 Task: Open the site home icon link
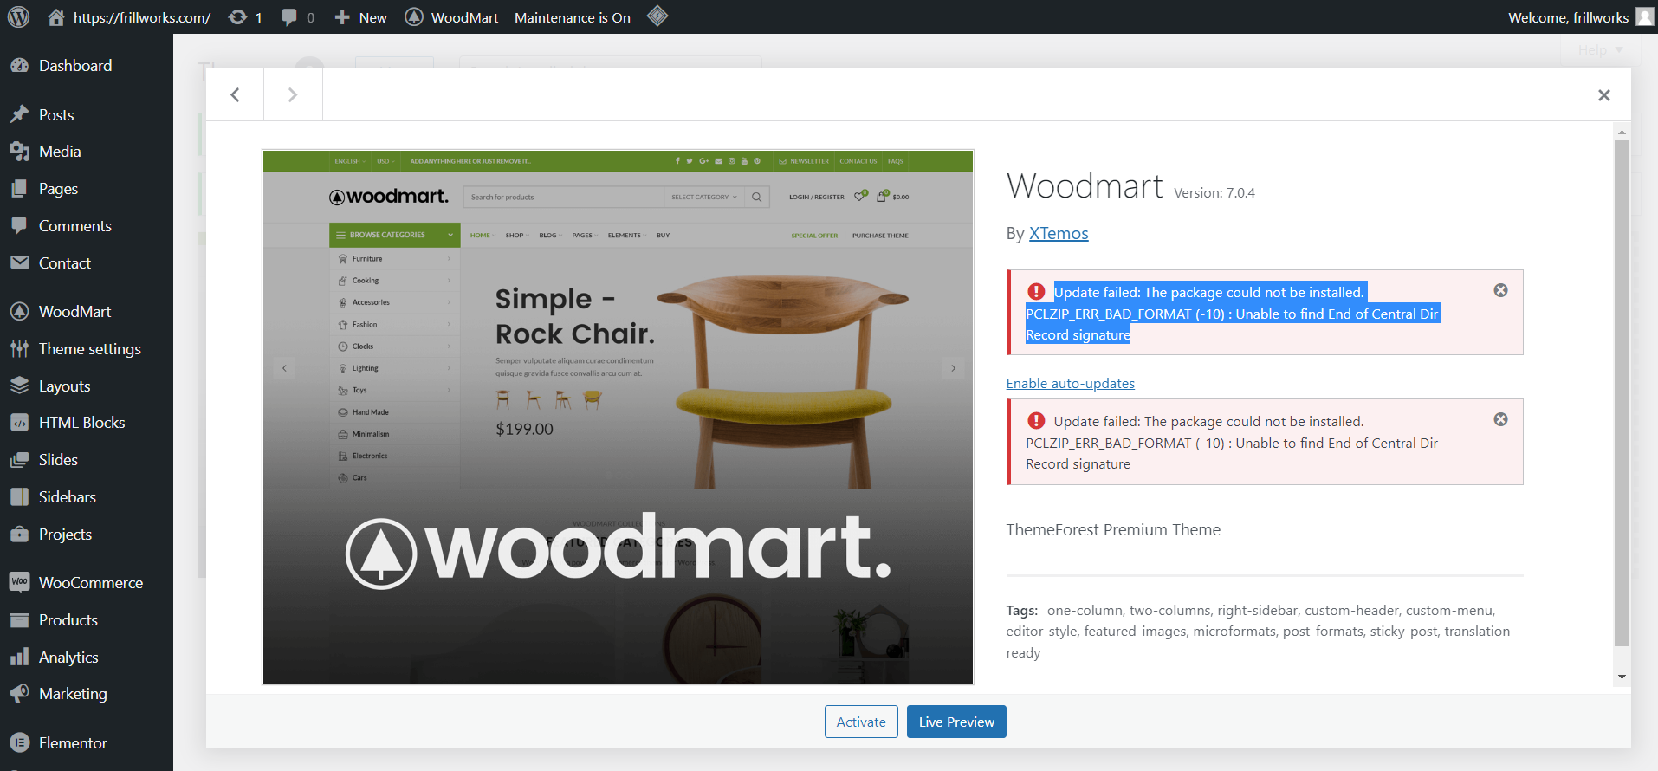[x=56, y=17]
